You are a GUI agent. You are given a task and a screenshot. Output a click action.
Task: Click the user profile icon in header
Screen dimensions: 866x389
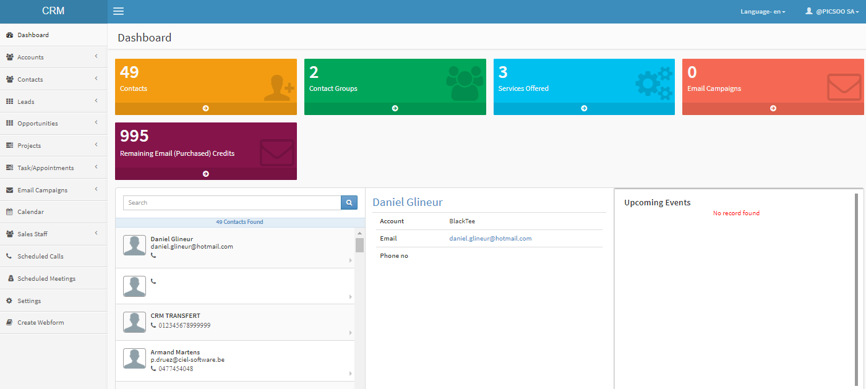pyautogui.click(x=808, y=11)
